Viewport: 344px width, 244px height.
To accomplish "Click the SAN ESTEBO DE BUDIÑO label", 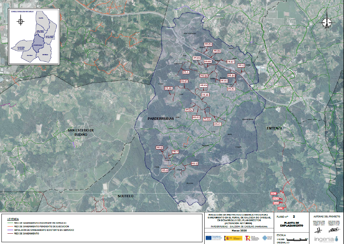I will point(81,132).
